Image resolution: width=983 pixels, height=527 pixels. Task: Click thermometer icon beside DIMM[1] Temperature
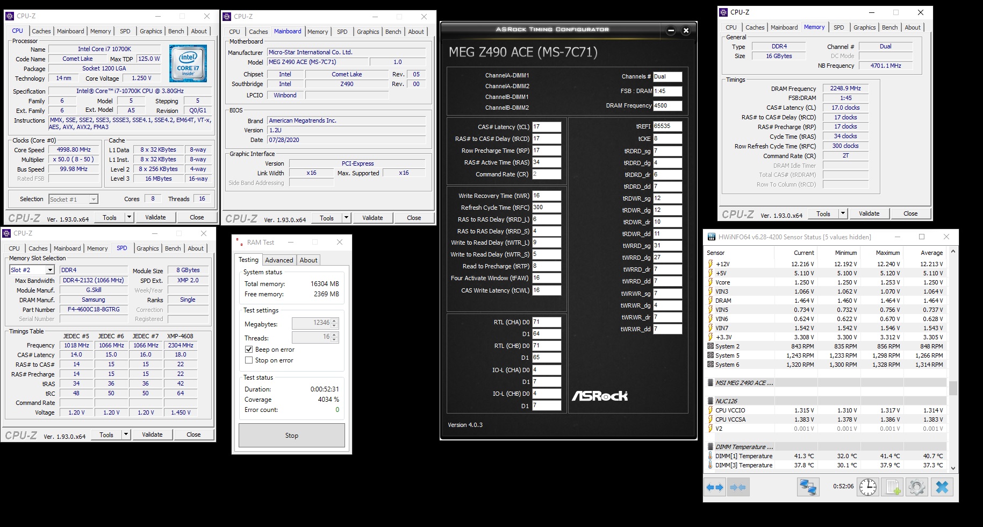coord(711,456)
